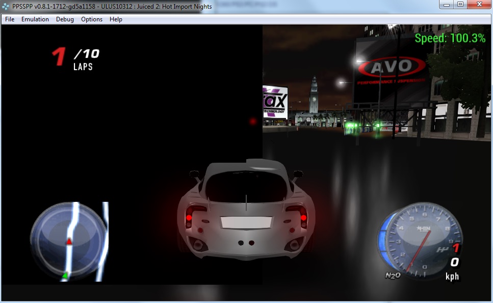Click the '1 /10 LAPS' lap counter
493x303 pixels.
pos(75,58)
